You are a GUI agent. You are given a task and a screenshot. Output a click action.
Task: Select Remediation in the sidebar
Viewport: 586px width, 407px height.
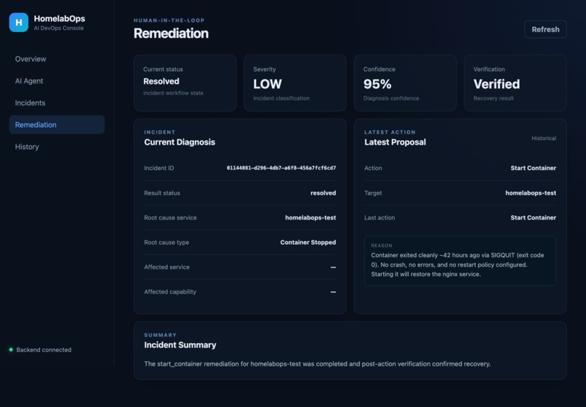coord(57,125)
